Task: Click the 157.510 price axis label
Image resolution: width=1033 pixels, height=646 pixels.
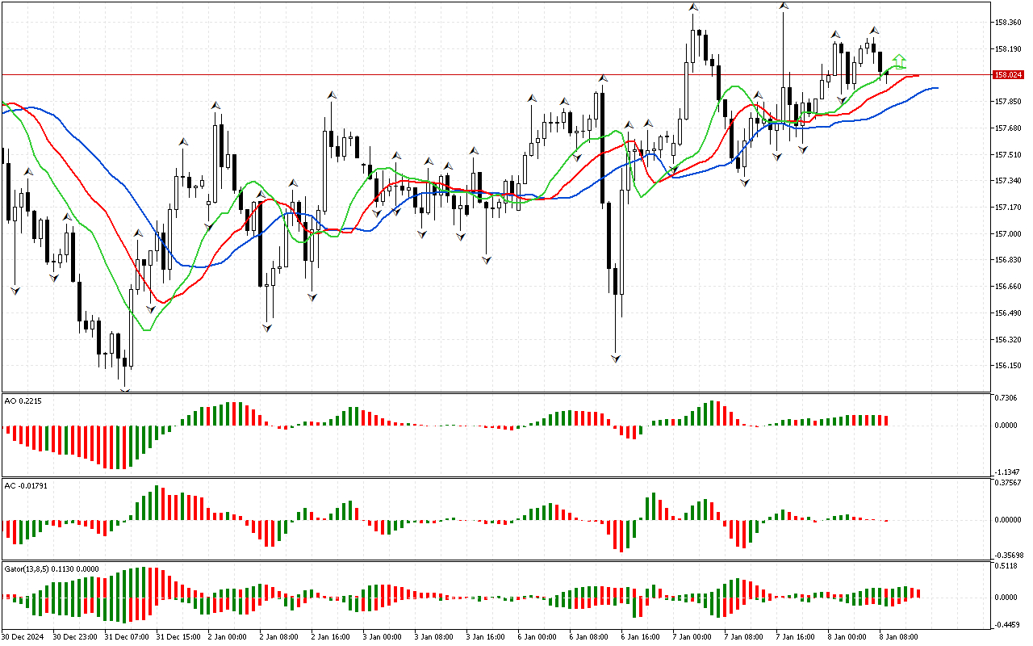Action: (1009, 155)
